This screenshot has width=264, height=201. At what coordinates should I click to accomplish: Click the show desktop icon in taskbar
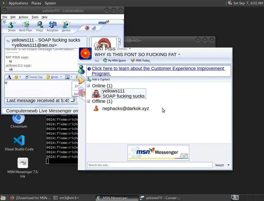[x=3, y=198]
